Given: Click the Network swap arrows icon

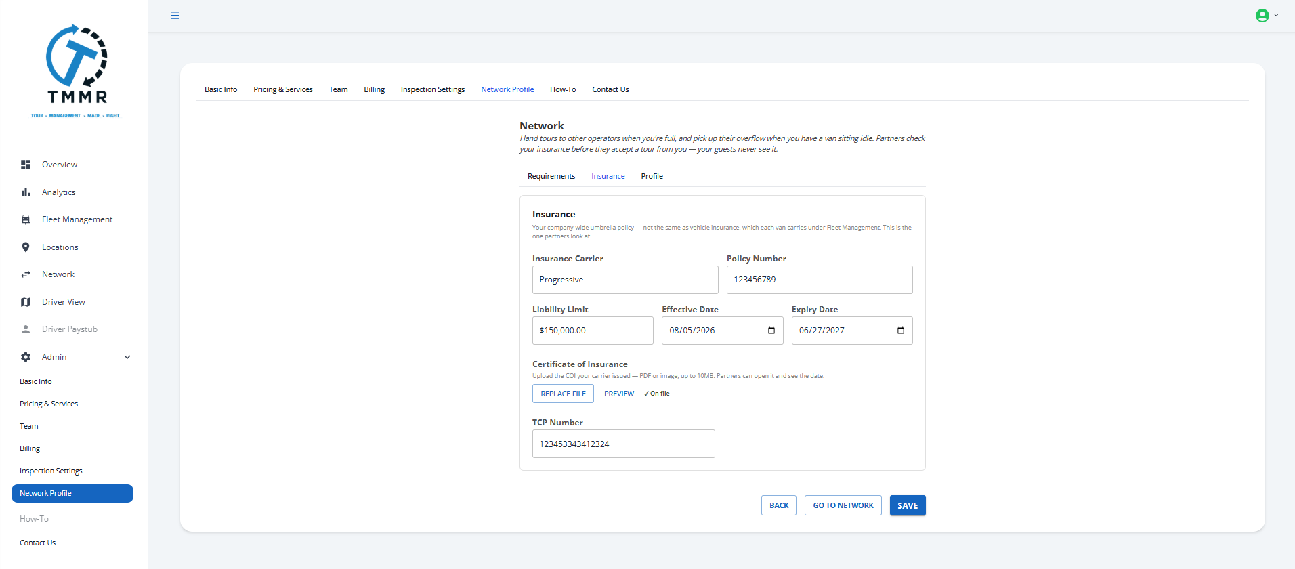Looking at the screenshot, I should coord(26,274).
